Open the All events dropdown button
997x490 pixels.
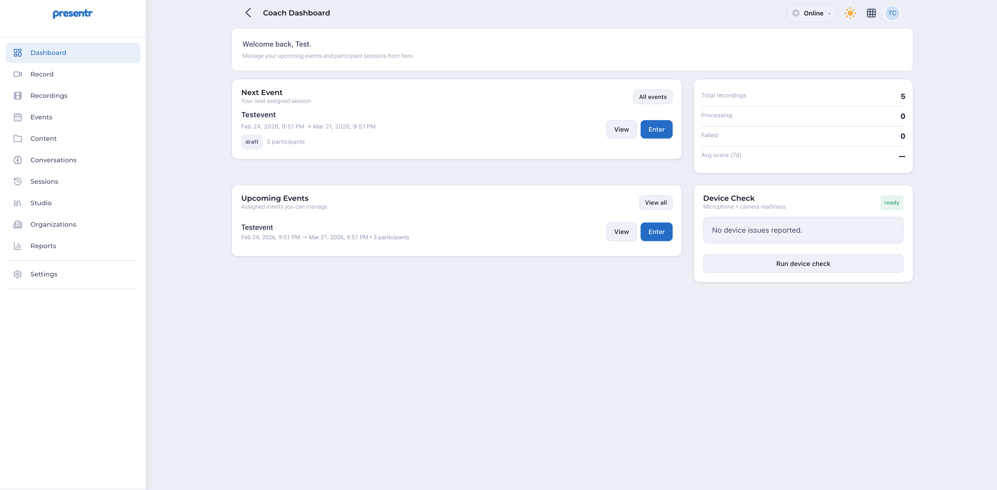point(652,97)
